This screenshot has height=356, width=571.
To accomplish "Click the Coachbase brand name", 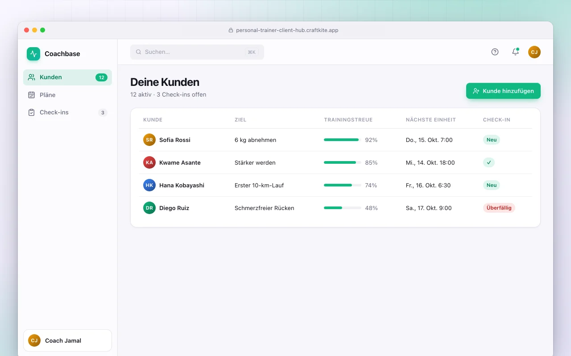I will coord(62,54).
